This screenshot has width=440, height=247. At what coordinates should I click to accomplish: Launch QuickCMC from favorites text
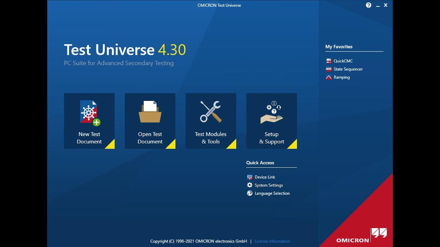343,61
